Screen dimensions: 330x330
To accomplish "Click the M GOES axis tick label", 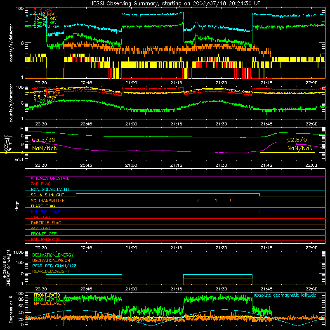I will (22, 129).
